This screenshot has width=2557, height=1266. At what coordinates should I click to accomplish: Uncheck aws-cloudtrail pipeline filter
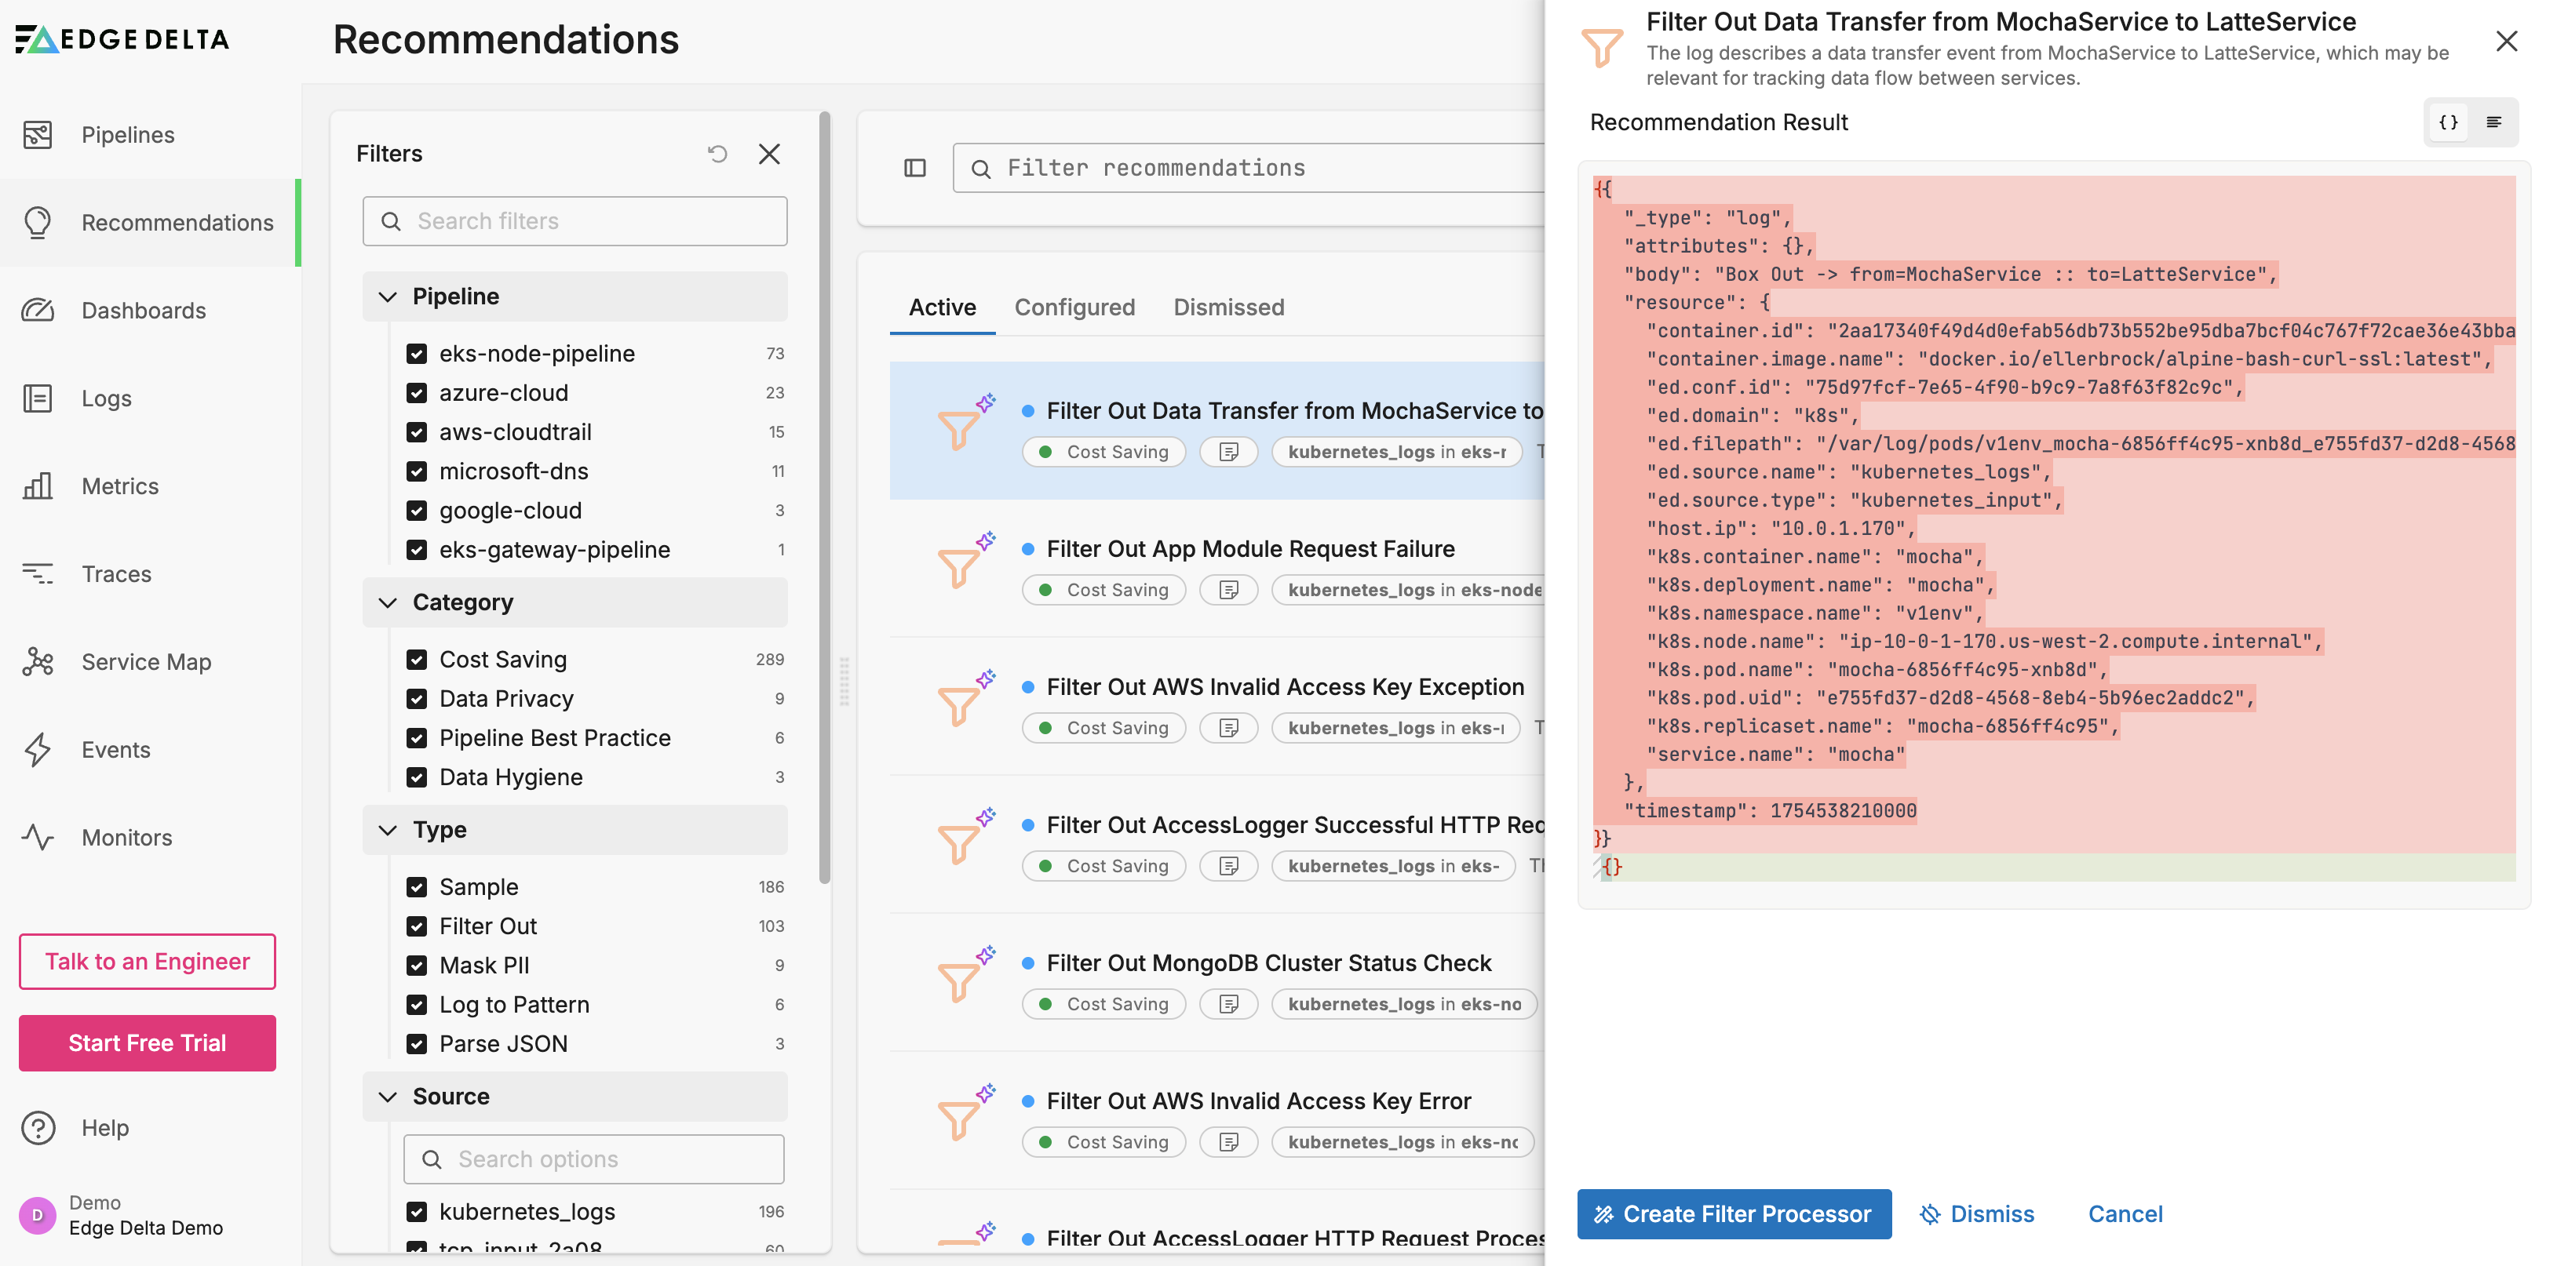click(x=417, y=432)
